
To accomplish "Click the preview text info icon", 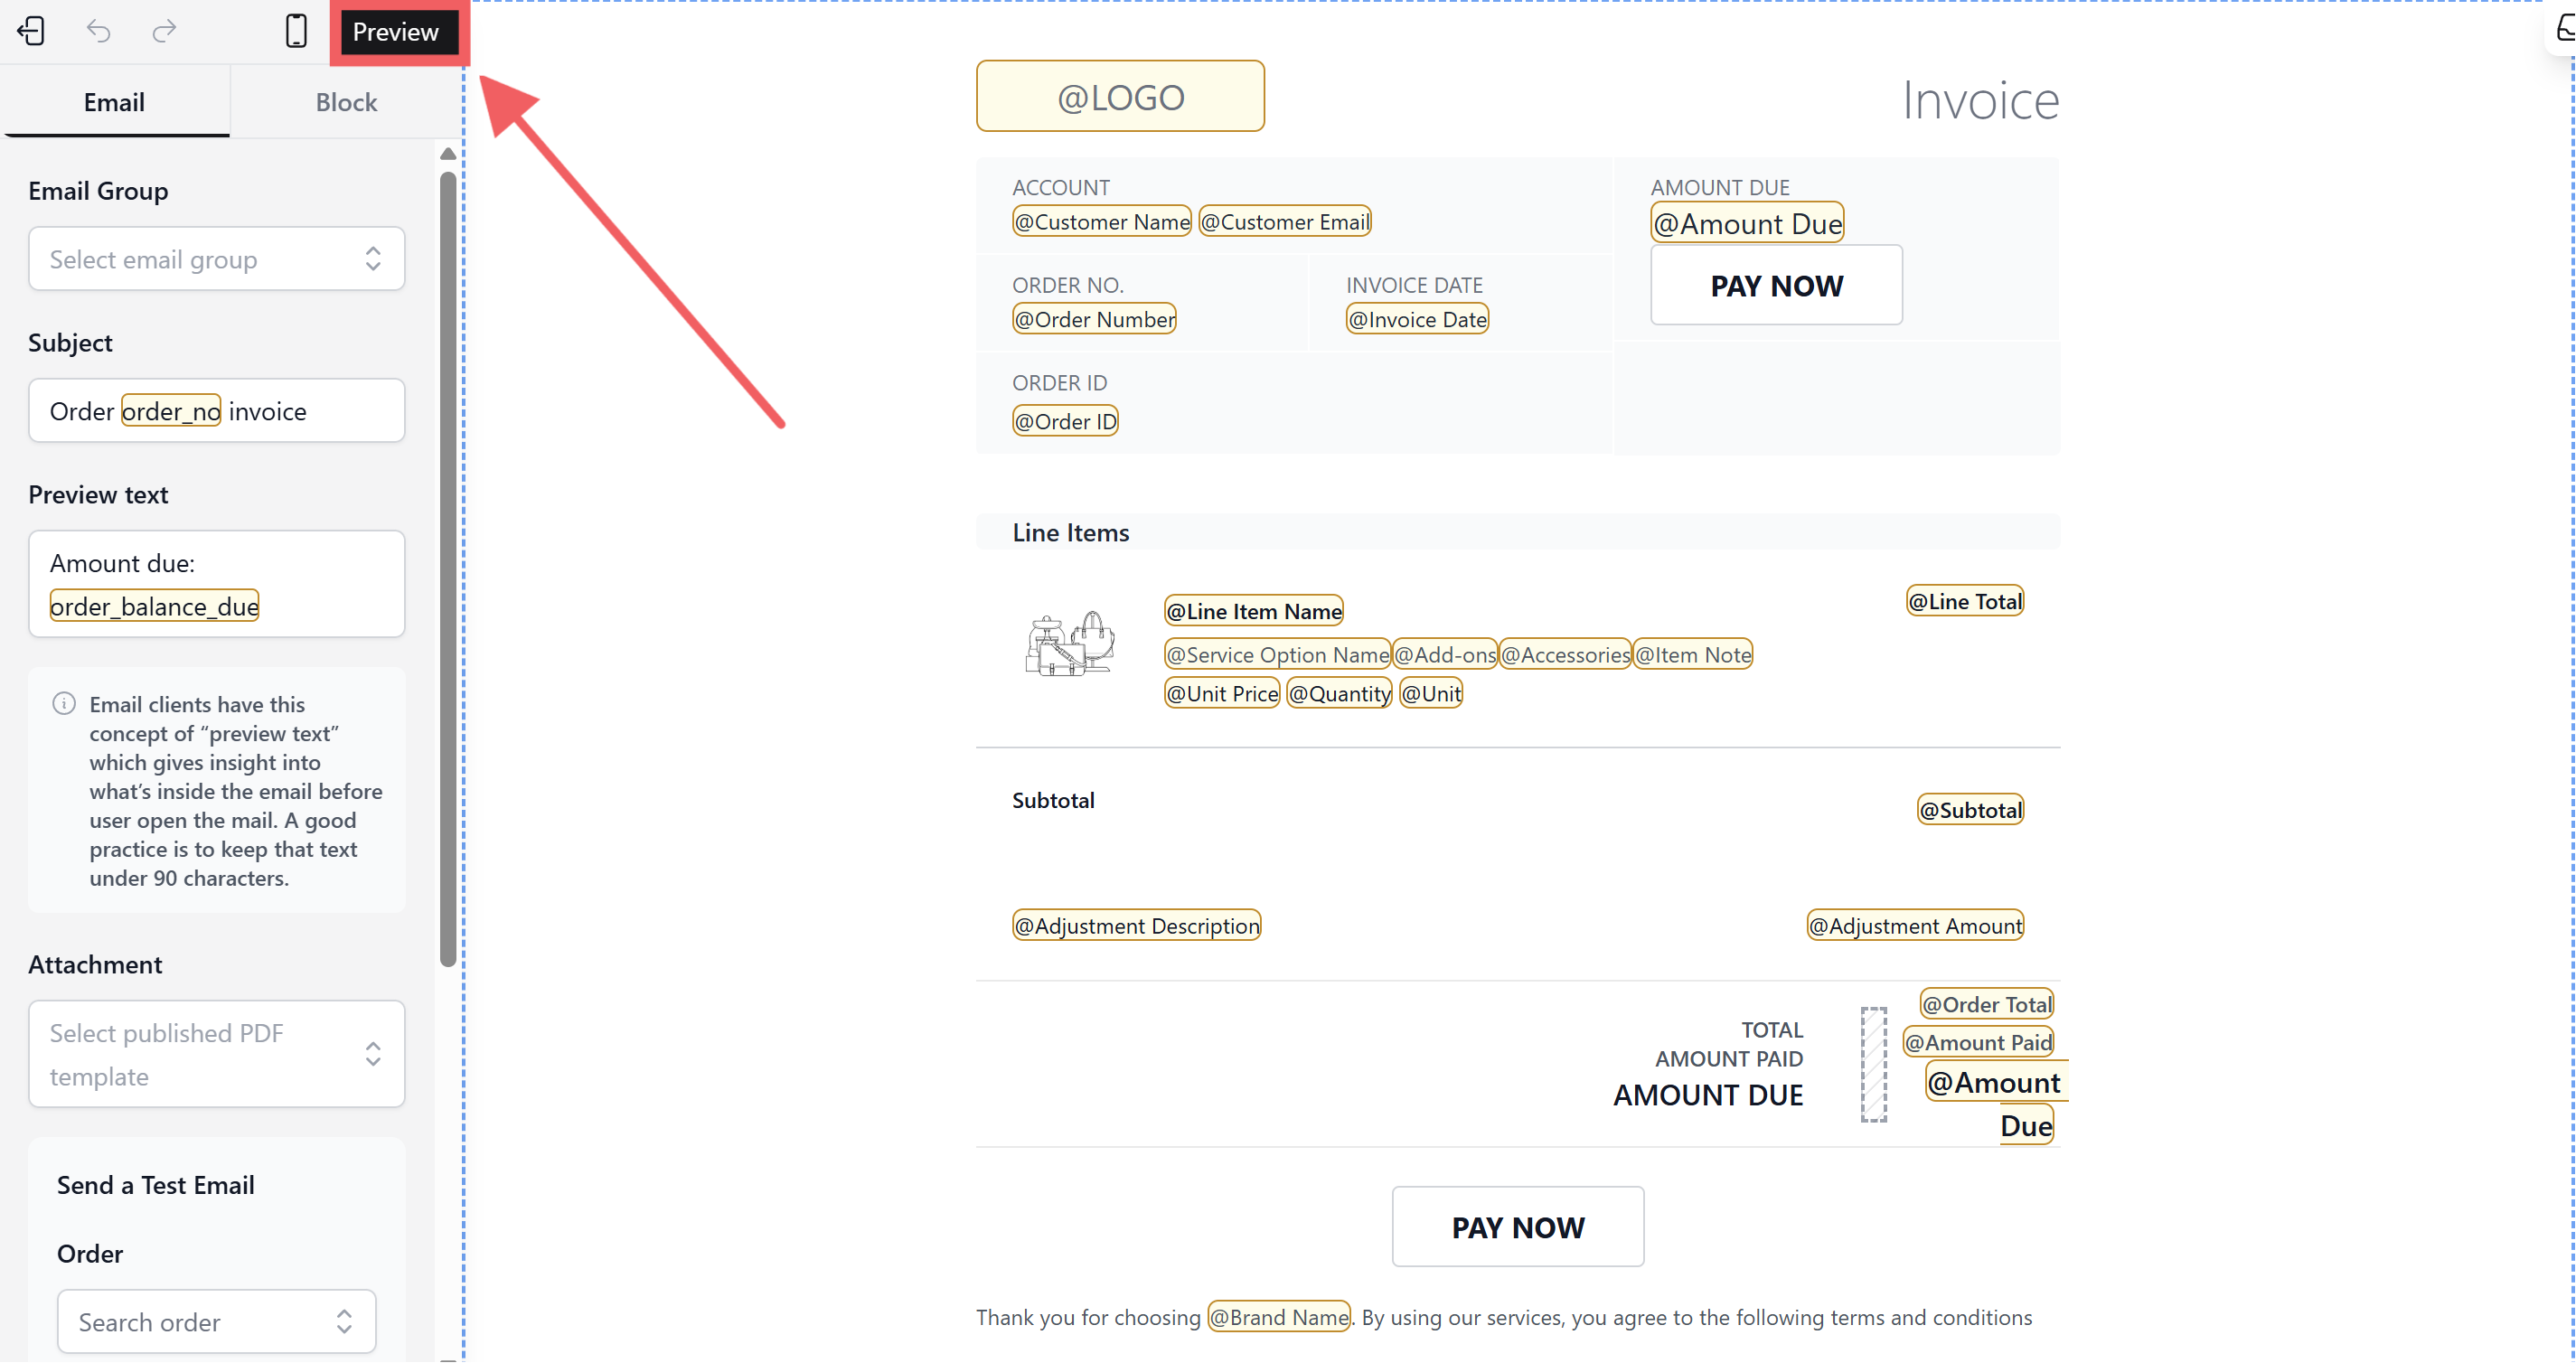I will coord(64,704).
